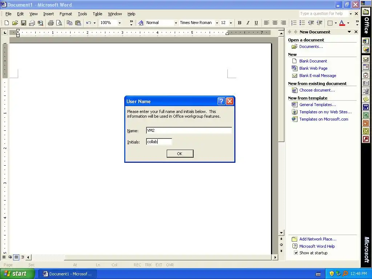Screen dimensions: 372x279
Task: Open the Edit menu
Action: coord(20,14)
